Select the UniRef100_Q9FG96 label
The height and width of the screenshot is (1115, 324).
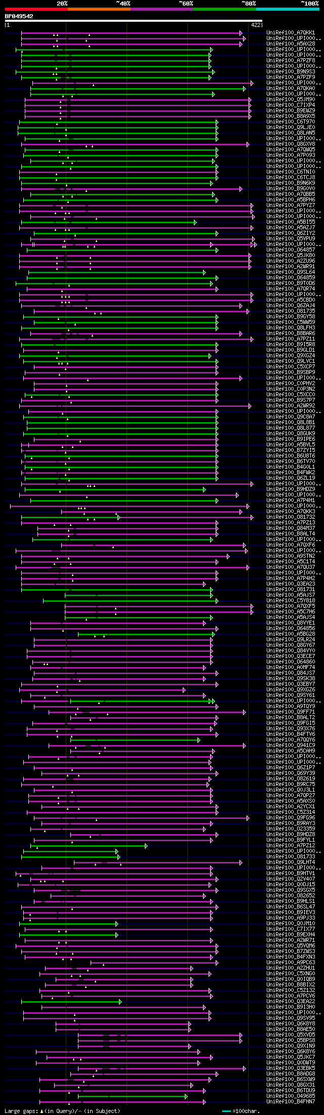[291, 818]
